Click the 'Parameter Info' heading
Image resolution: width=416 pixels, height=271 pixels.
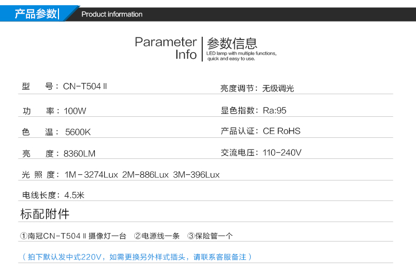click(x=166, y=48)
